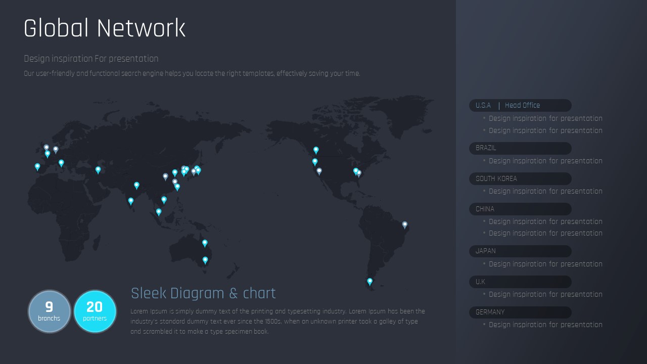Select the bullet text under U.K
This screenshot has width=647, height=364.
click(x=545, y=294)
